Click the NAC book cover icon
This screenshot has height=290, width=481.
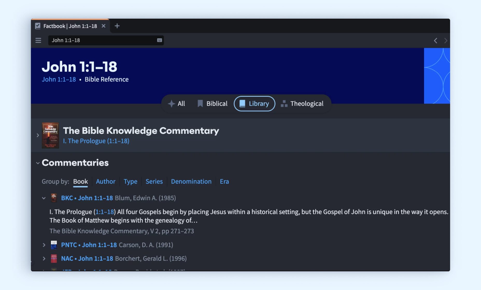[x=54, y=258]
